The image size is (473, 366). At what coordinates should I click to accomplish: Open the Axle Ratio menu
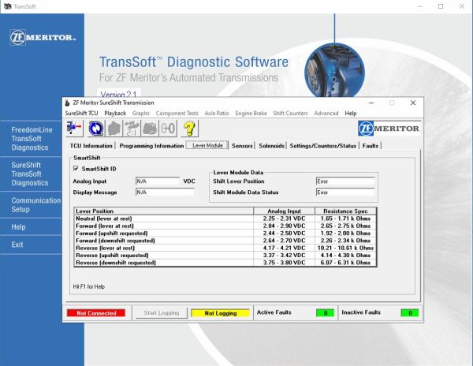pyautogui.click(x=217, y=113)
